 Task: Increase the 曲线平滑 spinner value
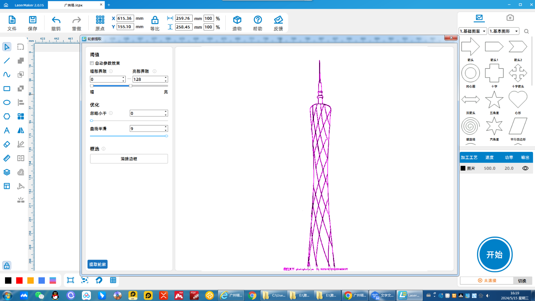pyautogui.click(x=166, y=127)
